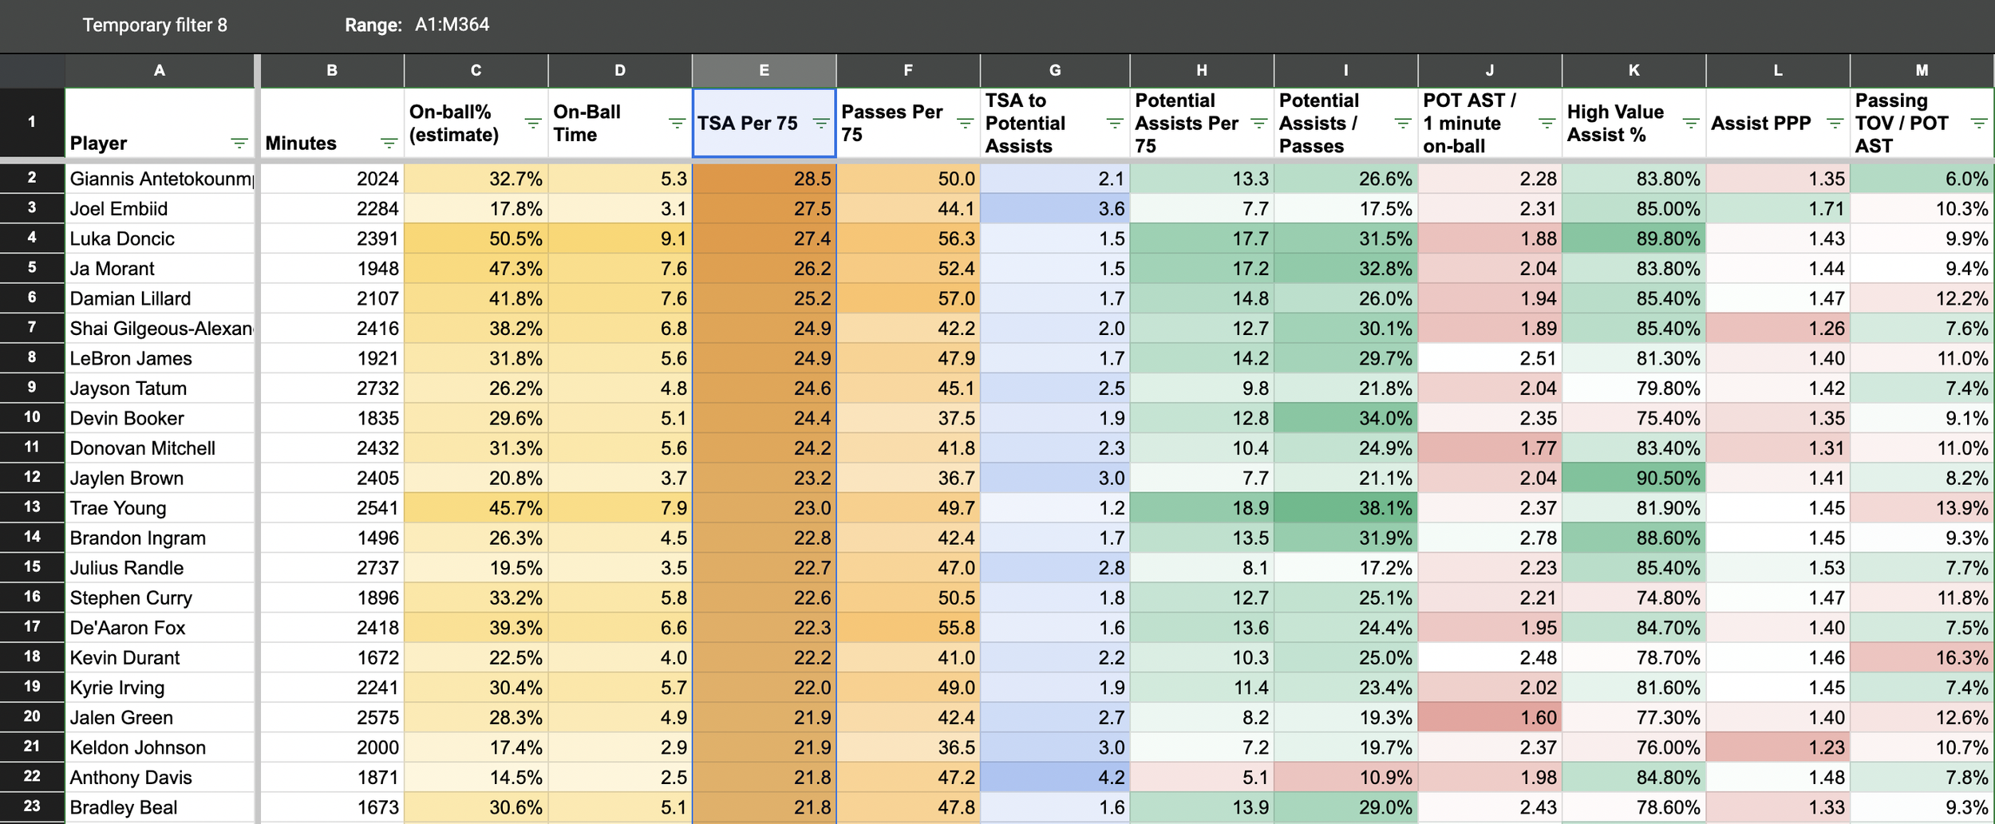Click Joel Embiid's 1.71 Assist PPP cell
Viewport: 1995px width, 824px height.
pos(1778,208)
